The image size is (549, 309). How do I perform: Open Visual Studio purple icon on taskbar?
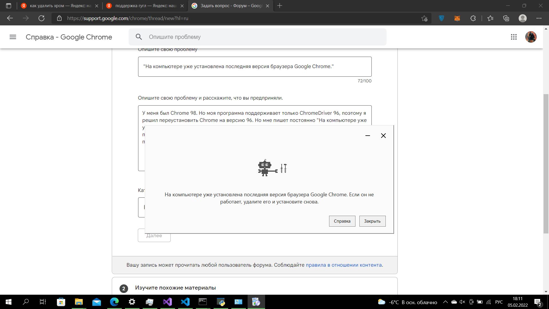[x=167, y=302]
